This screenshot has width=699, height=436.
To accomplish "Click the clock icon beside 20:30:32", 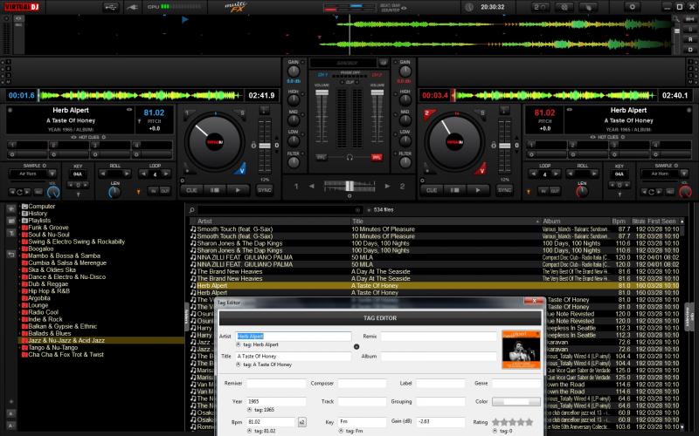I will 469,7.
